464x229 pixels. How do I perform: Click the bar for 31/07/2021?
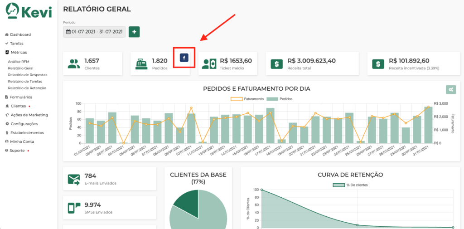(x=428, y=125)
